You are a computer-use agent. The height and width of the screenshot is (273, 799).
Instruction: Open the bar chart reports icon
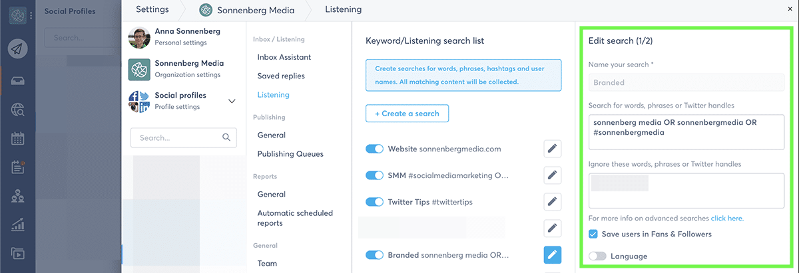(18, 225)
